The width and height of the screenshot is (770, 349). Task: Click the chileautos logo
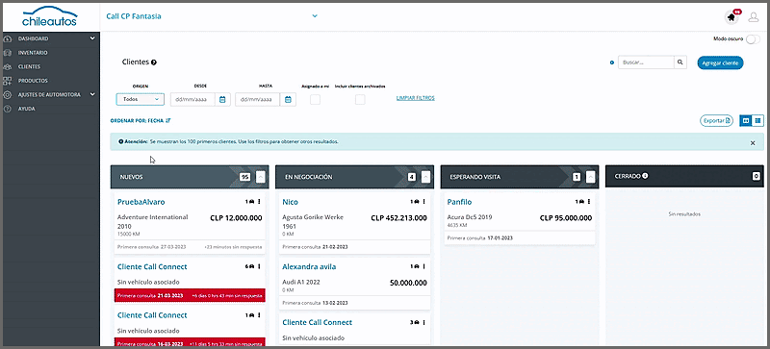(x=50, y=16)
